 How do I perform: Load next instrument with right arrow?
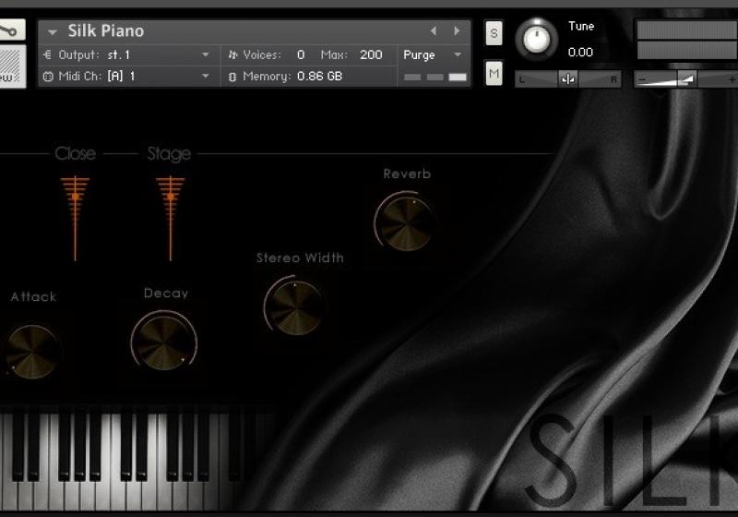click(457, 31)
